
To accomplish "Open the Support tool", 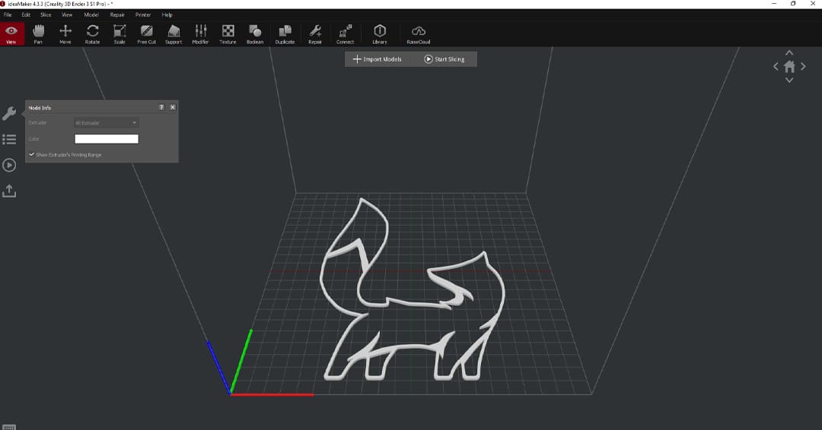I will coord(174,34).
